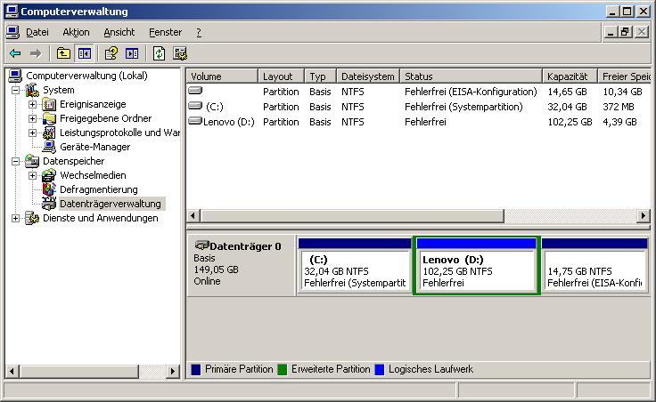Click the Datenträgerverwaltung tree icon
The width and height of the screenshot is (656, 402).
click(x=49, y=204)
